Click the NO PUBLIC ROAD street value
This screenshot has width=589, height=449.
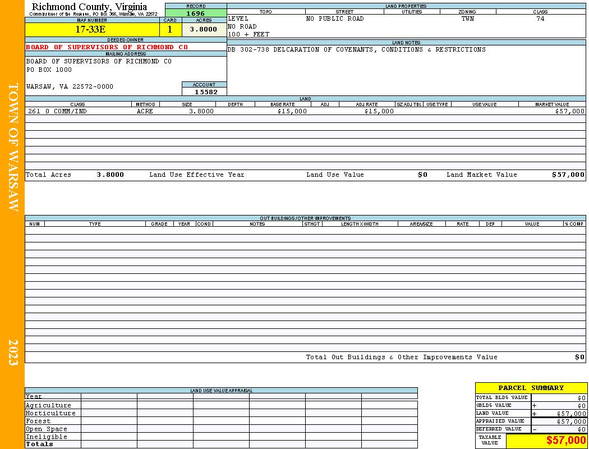click(x=335, y=19)
